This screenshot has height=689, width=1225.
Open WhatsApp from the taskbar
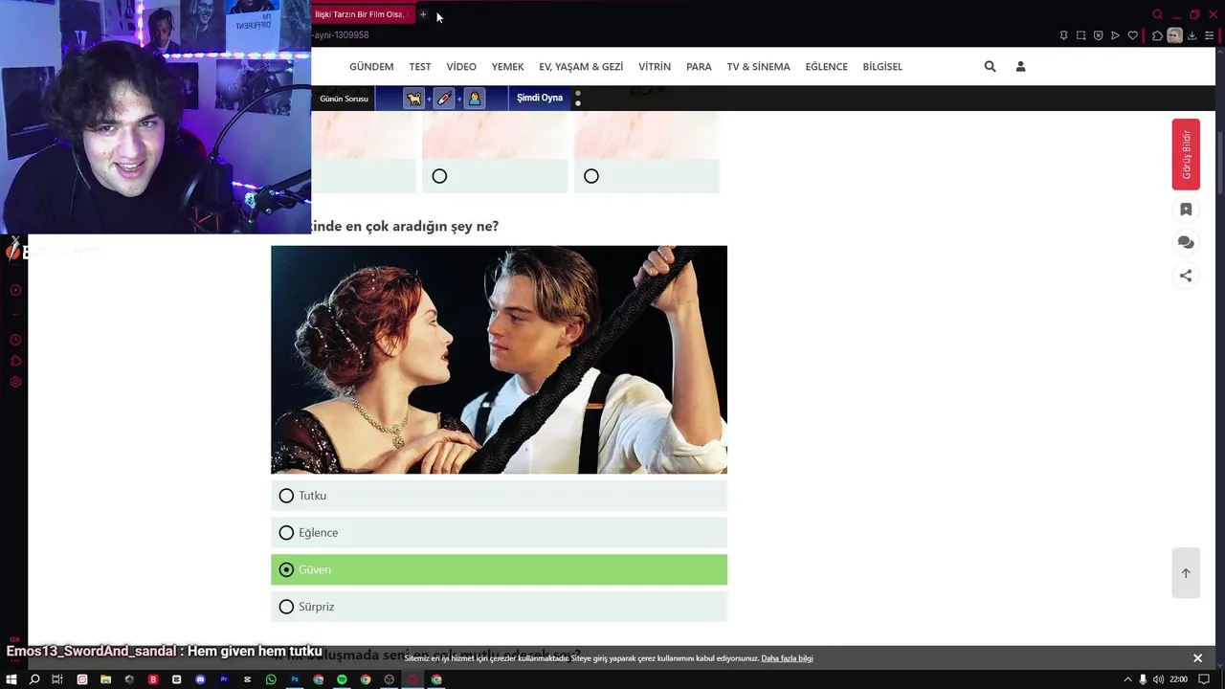pyautogui.click(x=271, y=679)
